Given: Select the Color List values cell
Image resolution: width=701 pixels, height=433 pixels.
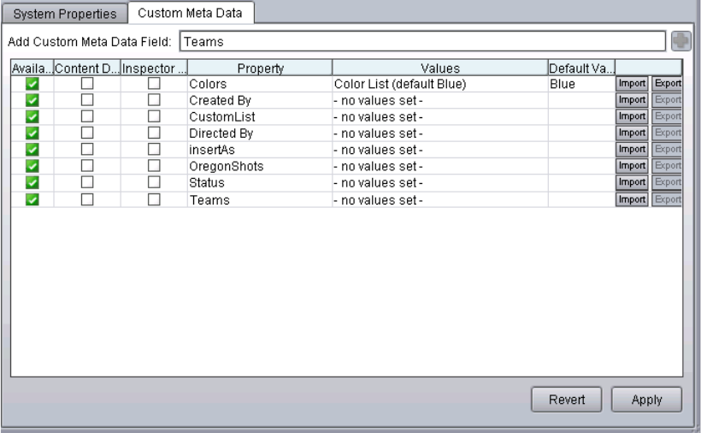Looking at the screenshot, I should point(439,86).
